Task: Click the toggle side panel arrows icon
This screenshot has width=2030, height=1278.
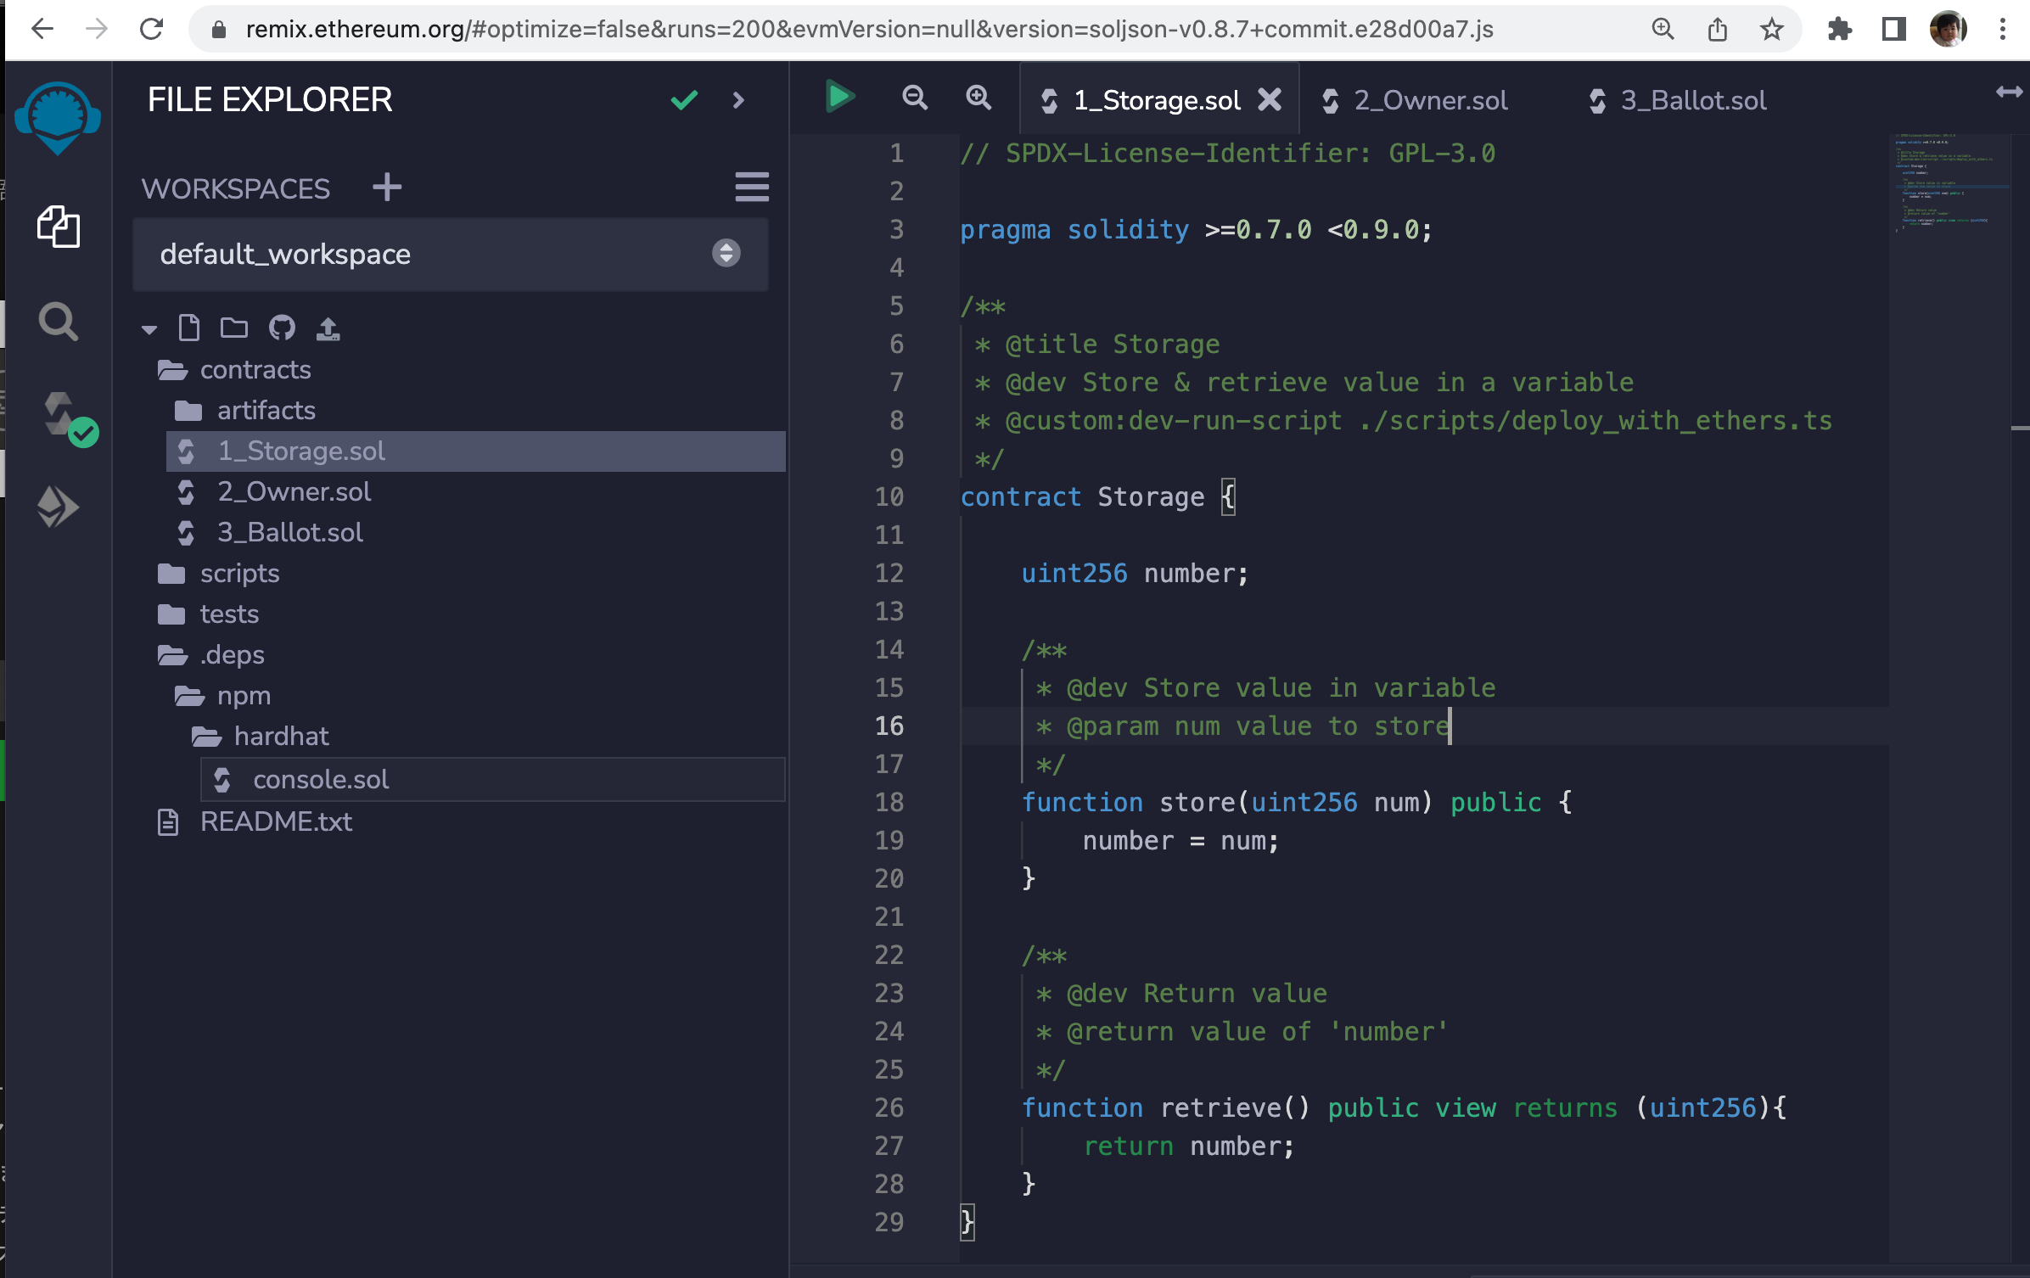Action: coord(2009,92)
